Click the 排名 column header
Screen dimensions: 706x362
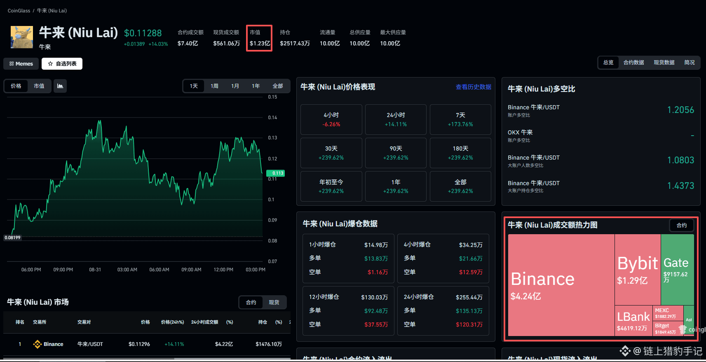tap(20, 322)
